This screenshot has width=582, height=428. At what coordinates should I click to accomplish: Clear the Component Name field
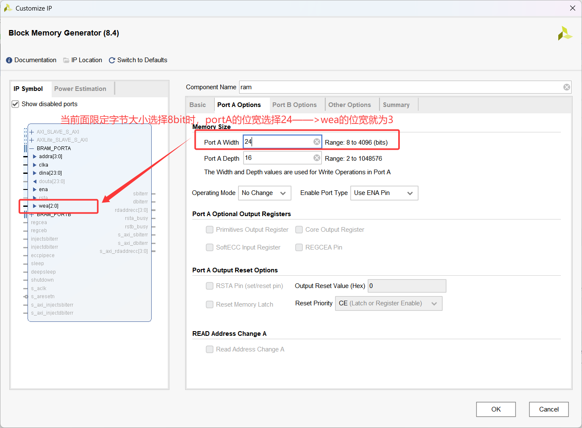pyautogui.click(x=566, y=87)
